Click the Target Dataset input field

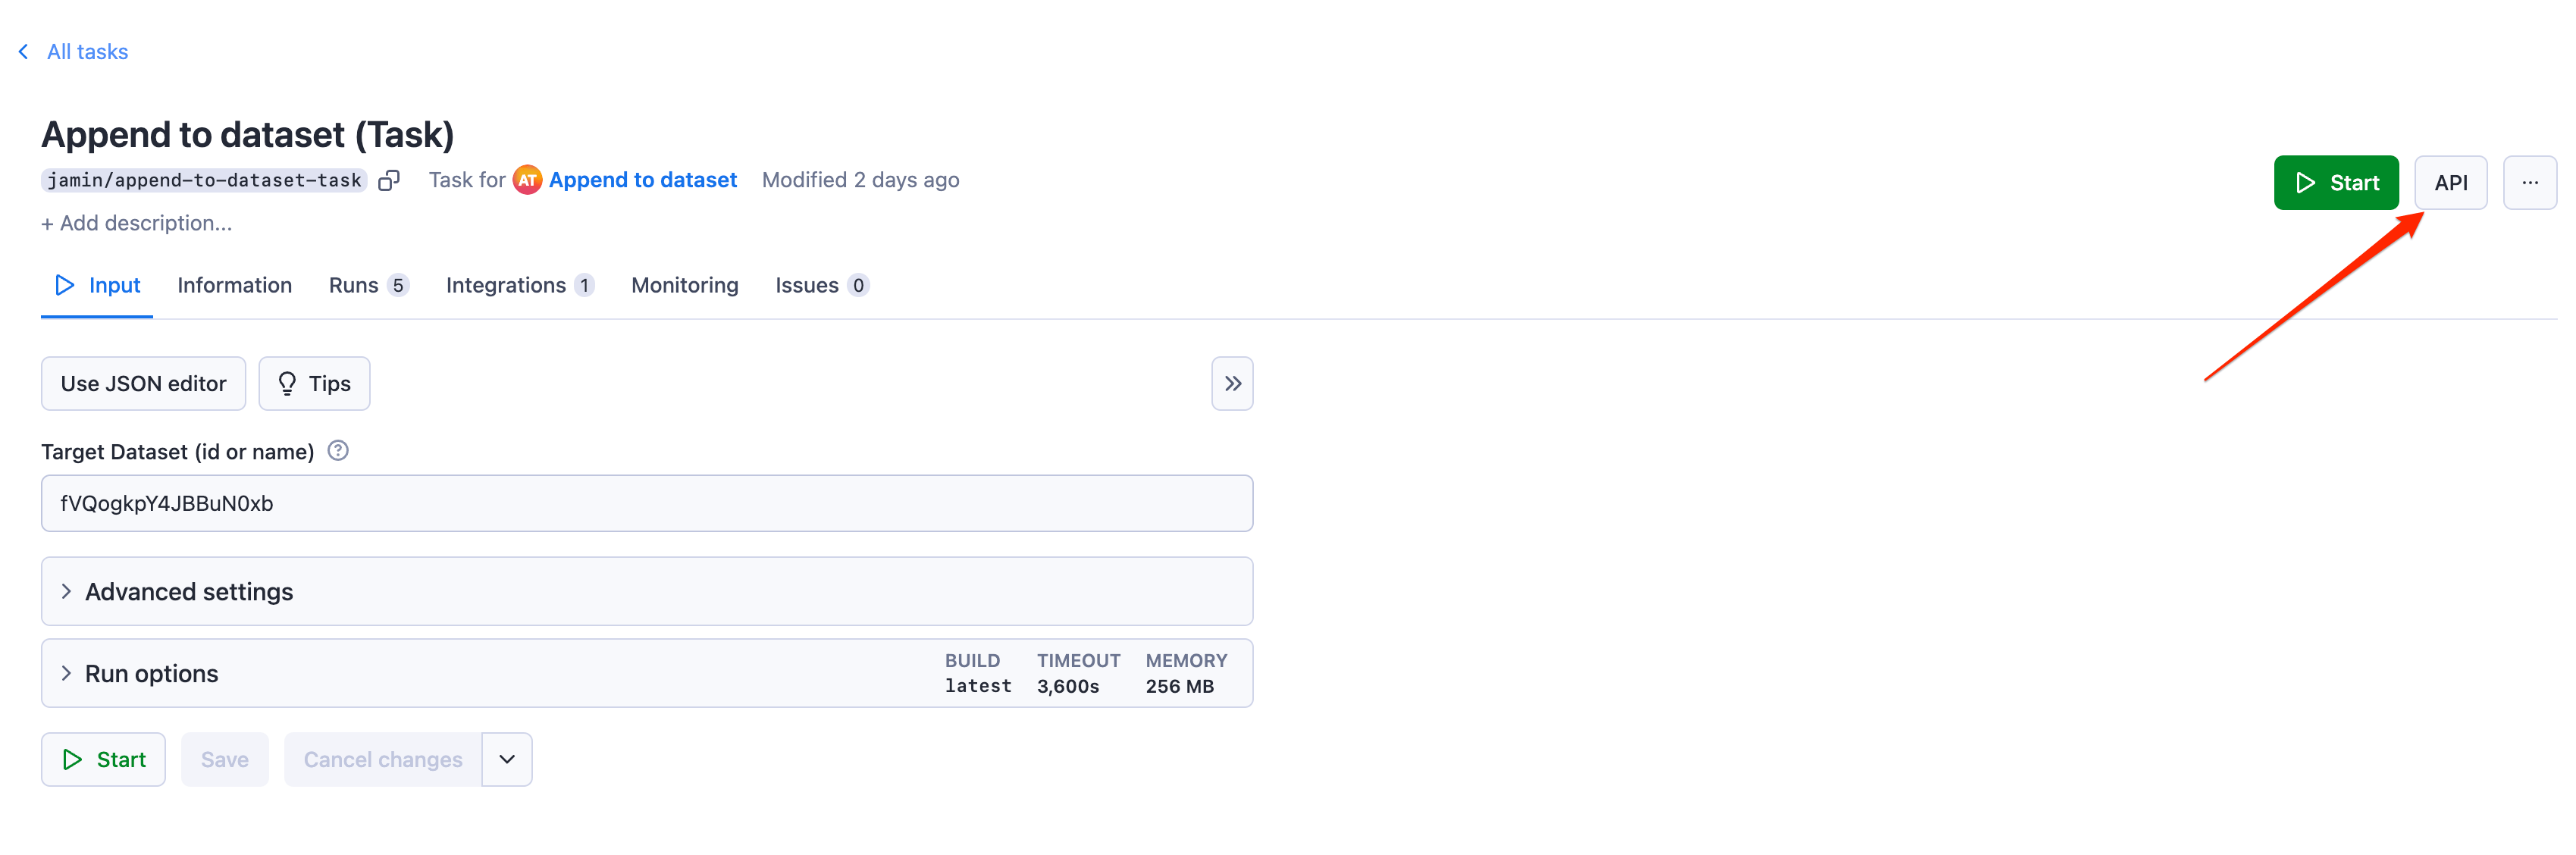click(647, 504)
